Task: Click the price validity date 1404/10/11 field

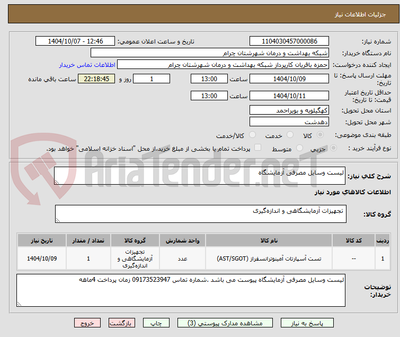Action: click(x=289, y=96)
